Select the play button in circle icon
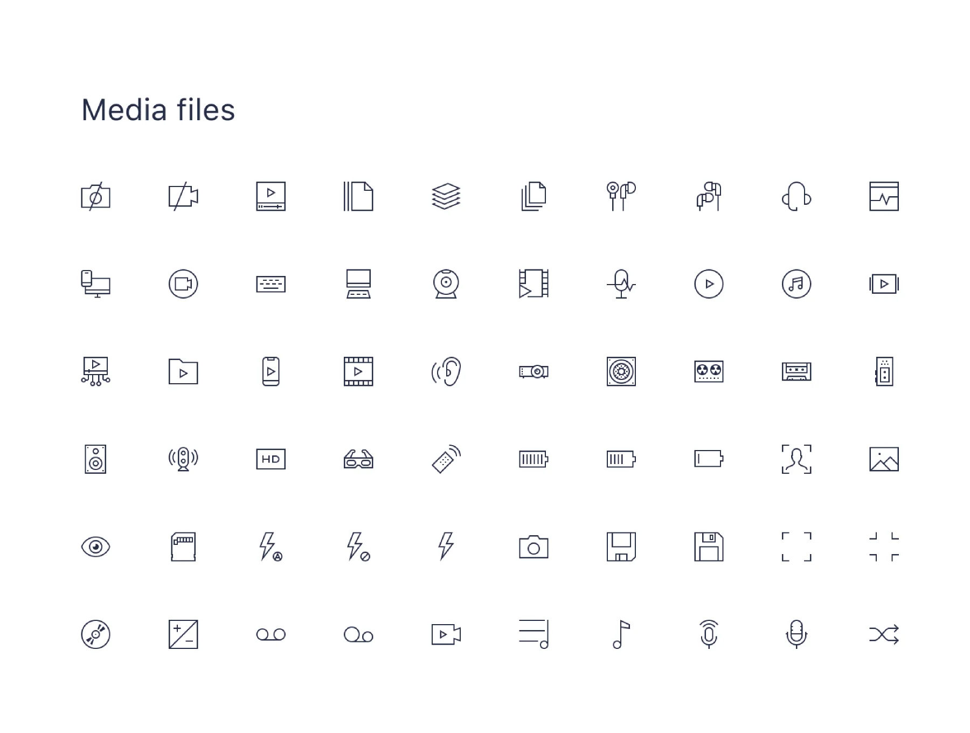This screenshot has width=970, height=733. pos(709,284)
